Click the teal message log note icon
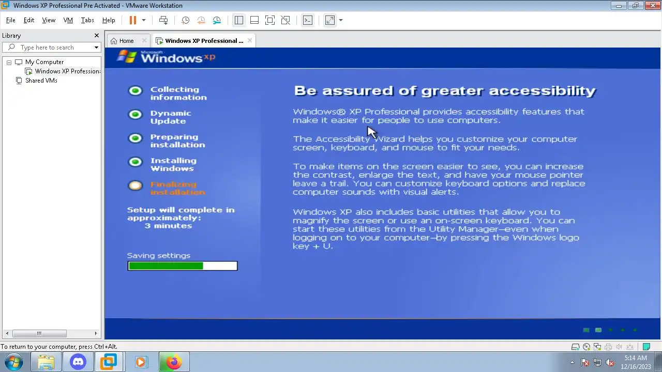 (x=646, y=347)
